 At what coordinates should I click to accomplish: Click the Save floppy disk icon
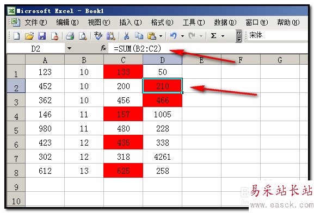tap(42, 36)
